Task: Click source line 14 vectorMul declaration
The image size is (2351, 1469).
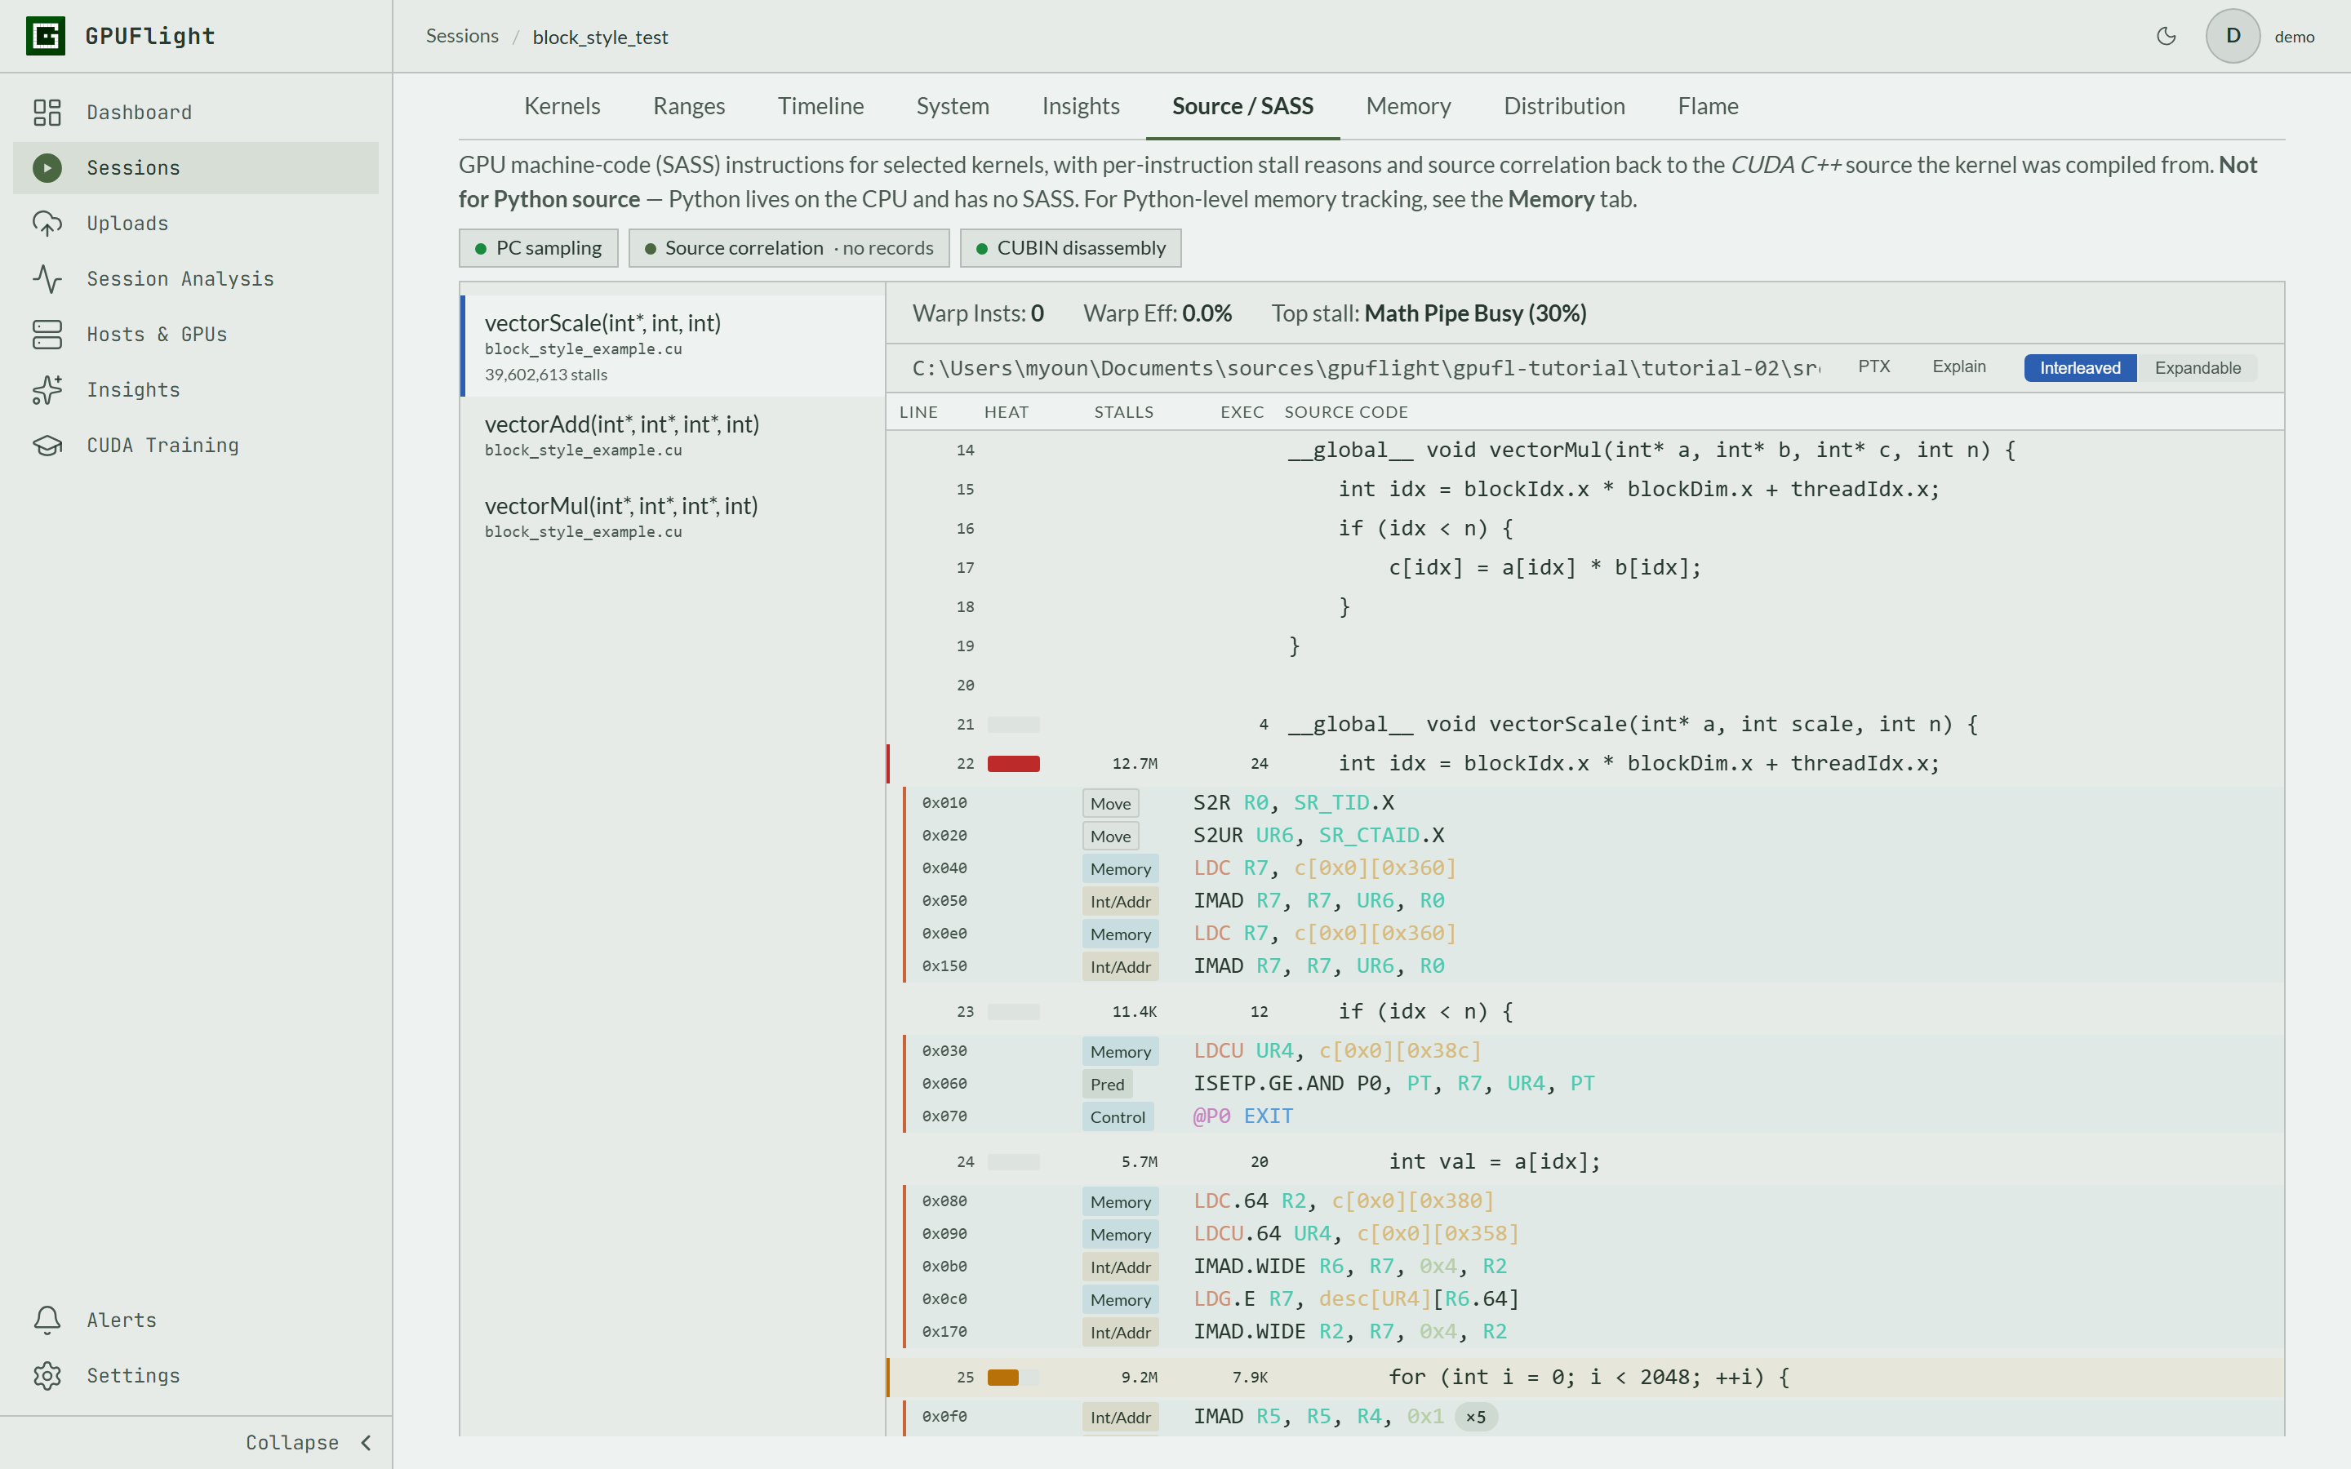Action: click(x=1585, y=450)
